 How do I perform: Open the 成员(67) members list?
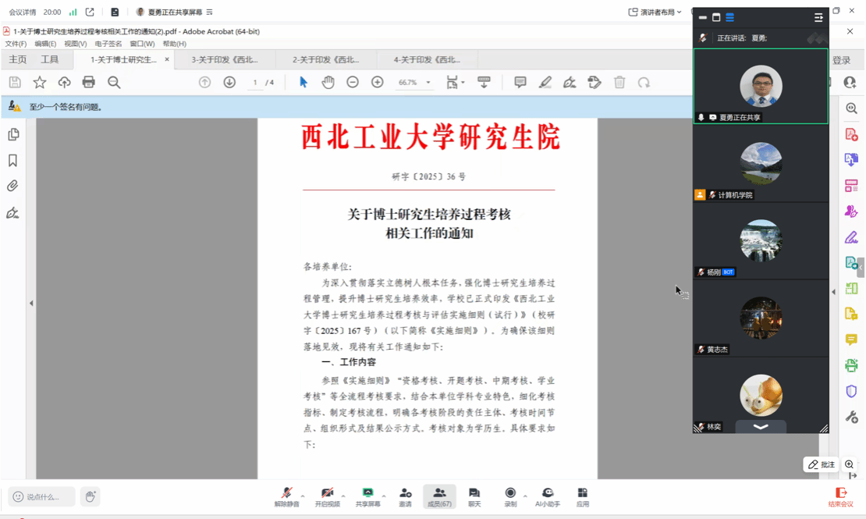click(439, 496)
